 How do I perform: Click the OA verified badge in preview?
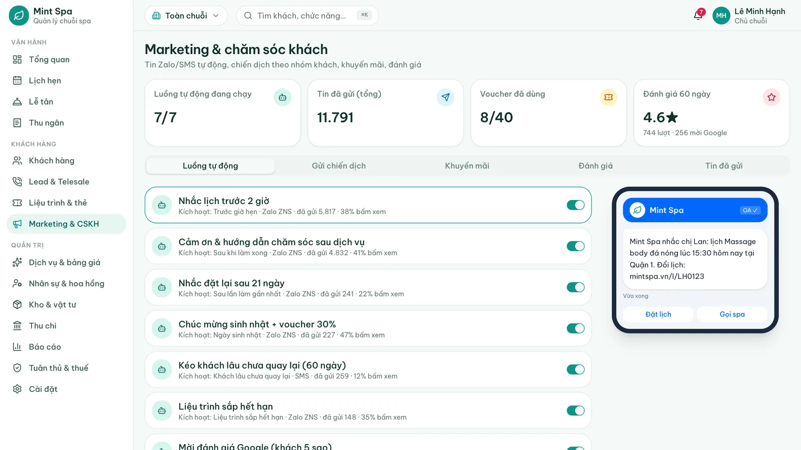[x=750, y=210]
